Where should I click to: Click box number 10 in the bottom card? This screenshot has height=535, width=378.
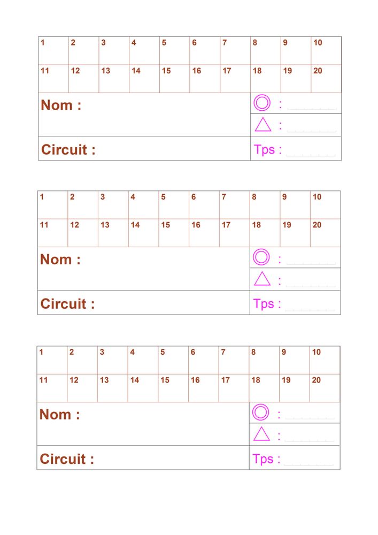pos(325,360)
